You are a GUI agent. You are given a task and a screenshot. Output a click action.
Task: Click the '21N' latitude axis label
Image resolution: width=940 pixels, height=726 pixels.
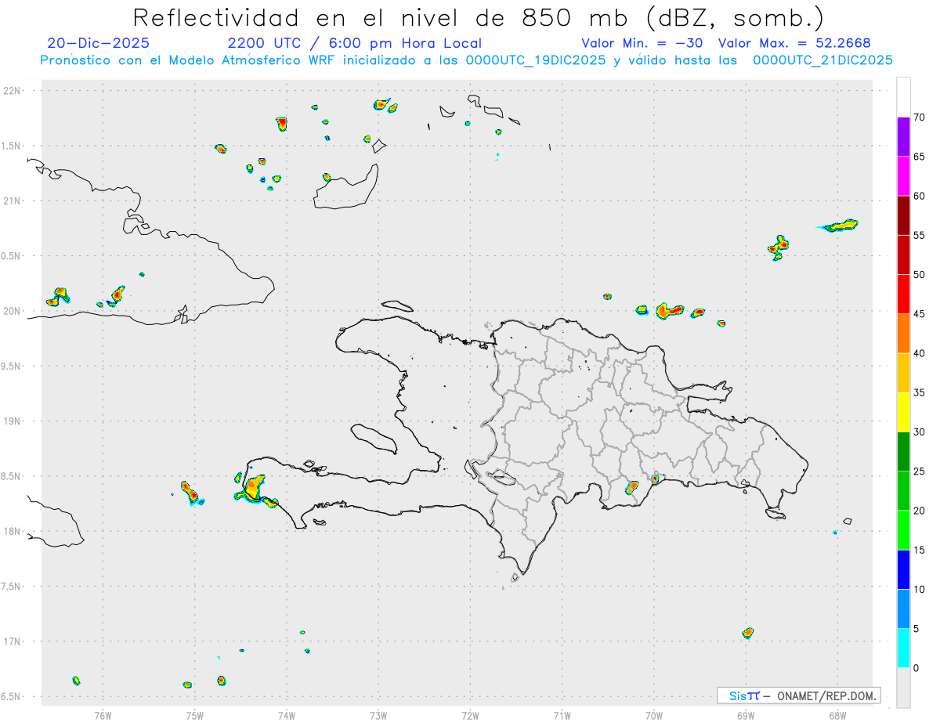13,200
